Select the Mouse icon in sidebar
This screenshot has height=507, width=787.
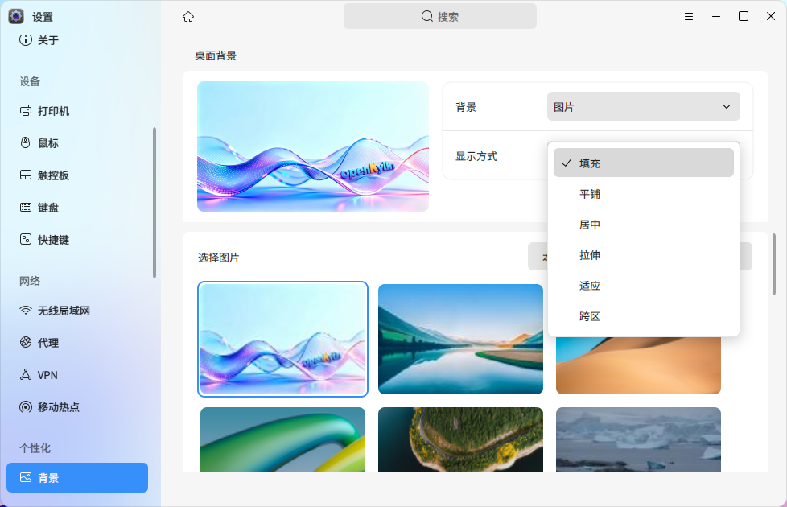click(x=26, y=142)
